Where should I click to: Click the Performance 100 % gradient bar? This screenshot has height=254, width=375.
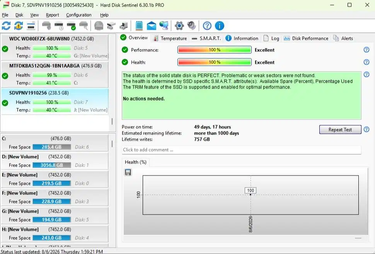point(215,50)
